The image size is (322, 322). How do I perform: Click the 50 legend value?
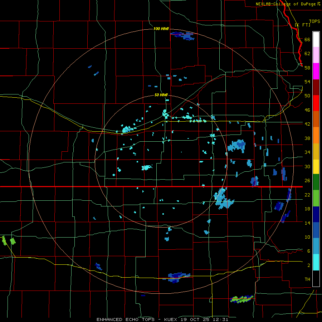pyautogui.click(x=307, y=96)
